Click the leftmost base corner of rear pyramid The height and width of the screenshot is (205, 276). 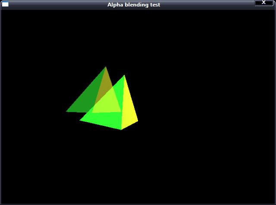(x=66, y=112)
